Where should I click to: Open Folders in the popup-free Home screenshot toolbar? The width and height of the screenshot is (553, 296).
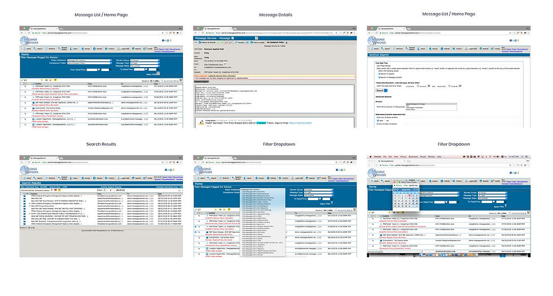point(109,48)
